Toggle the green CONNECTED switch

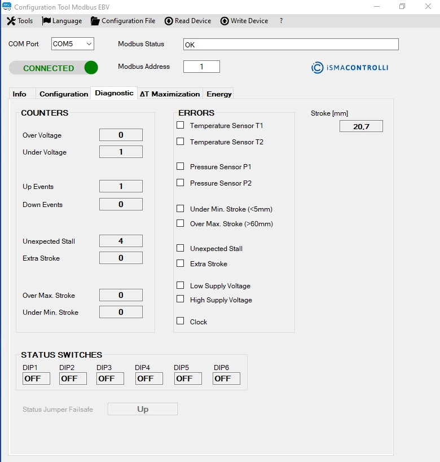tap(54, 68)
